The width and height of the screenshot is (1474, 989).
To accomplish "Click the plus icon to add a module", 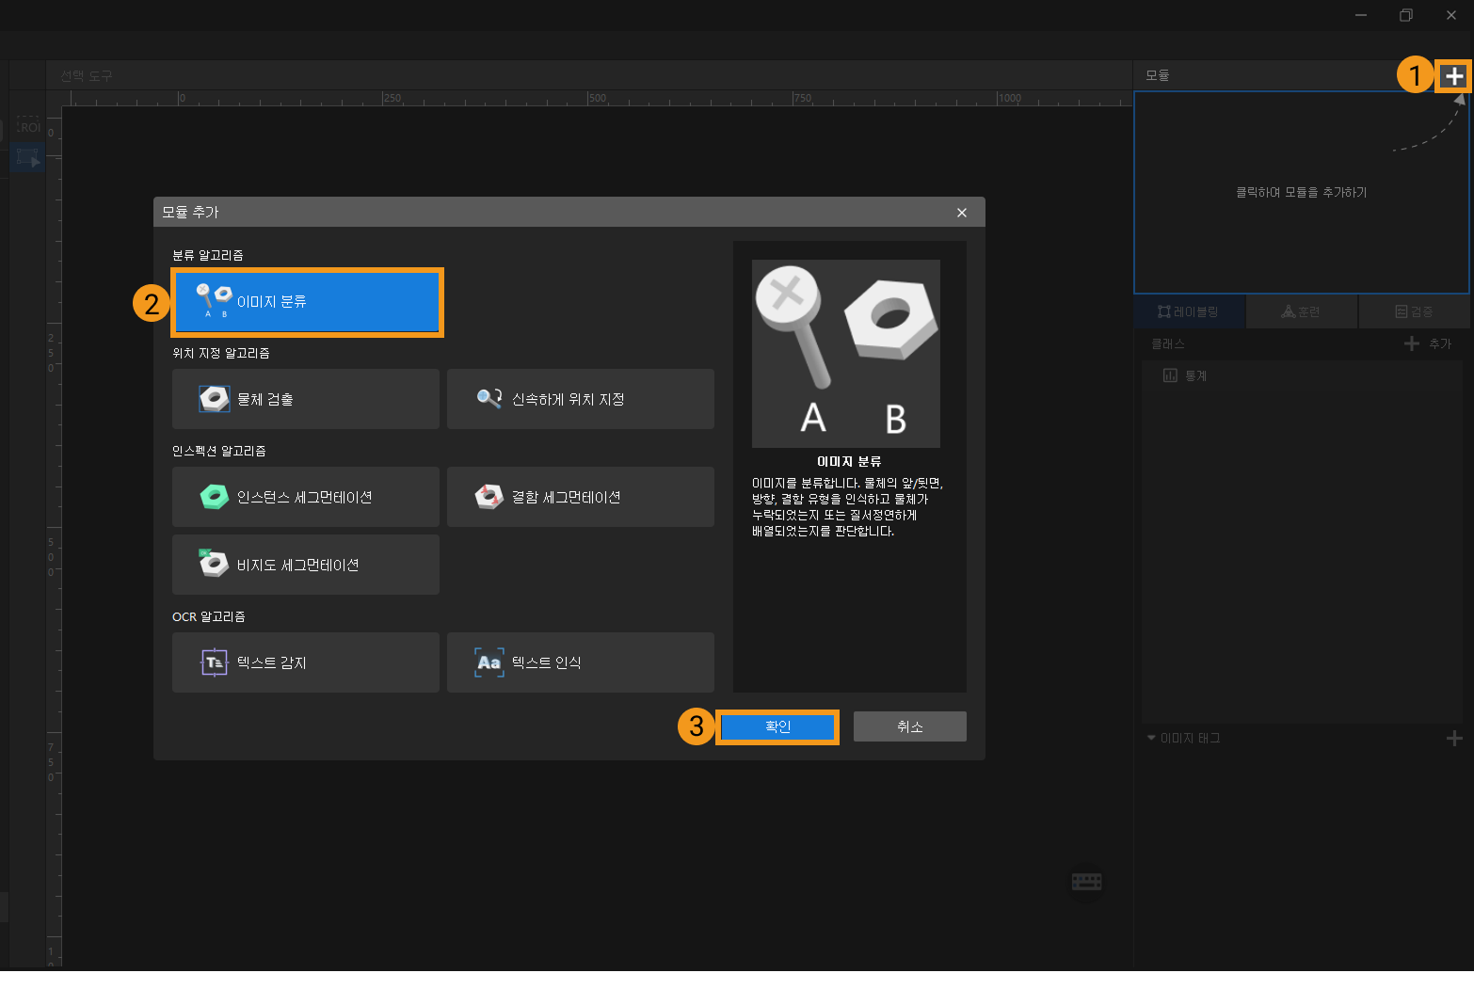I will click(x=1454, y=76).
